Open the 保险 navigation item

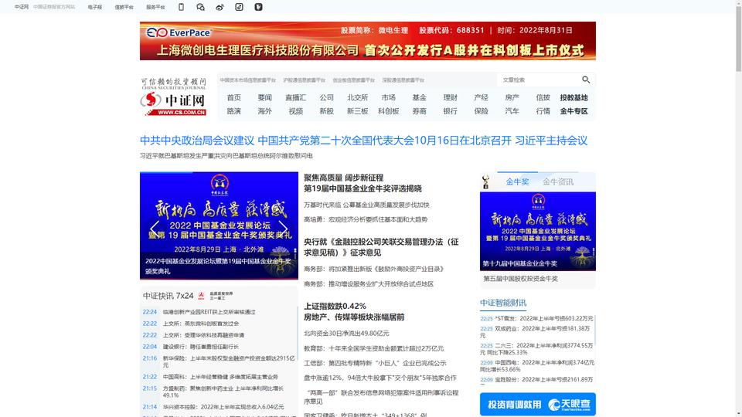tap(482, 111)
